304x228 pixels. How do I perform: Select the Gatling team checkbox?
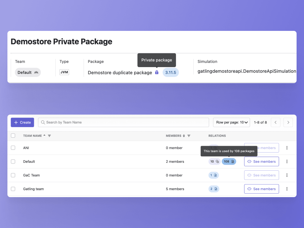pos(13,189)
